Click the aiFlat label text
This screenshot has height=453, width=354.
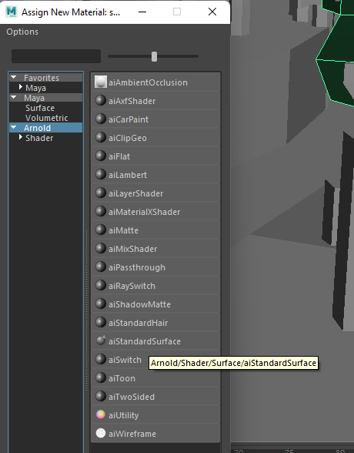pyautogui.click(x=119, y=156)
